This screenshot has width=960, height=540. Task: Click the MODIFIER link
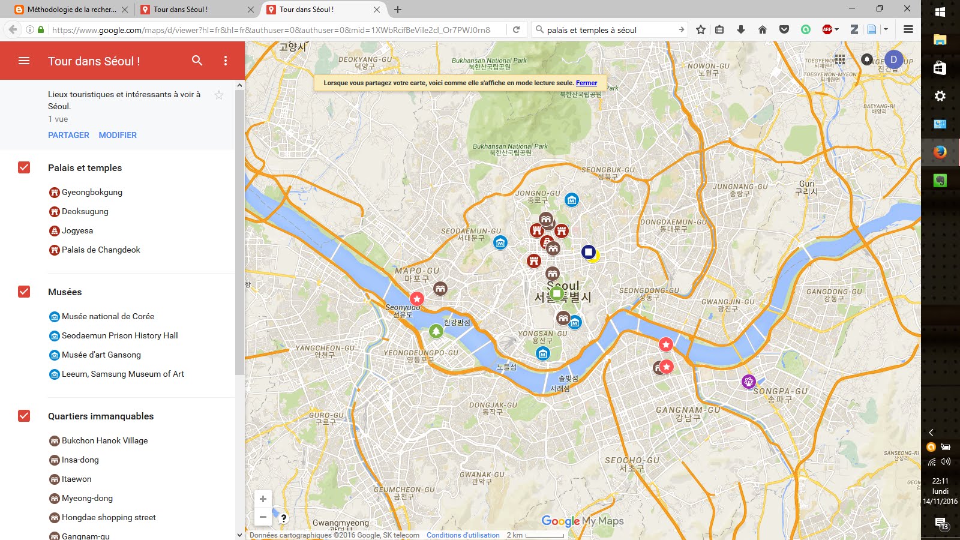[x=118, y=135]
